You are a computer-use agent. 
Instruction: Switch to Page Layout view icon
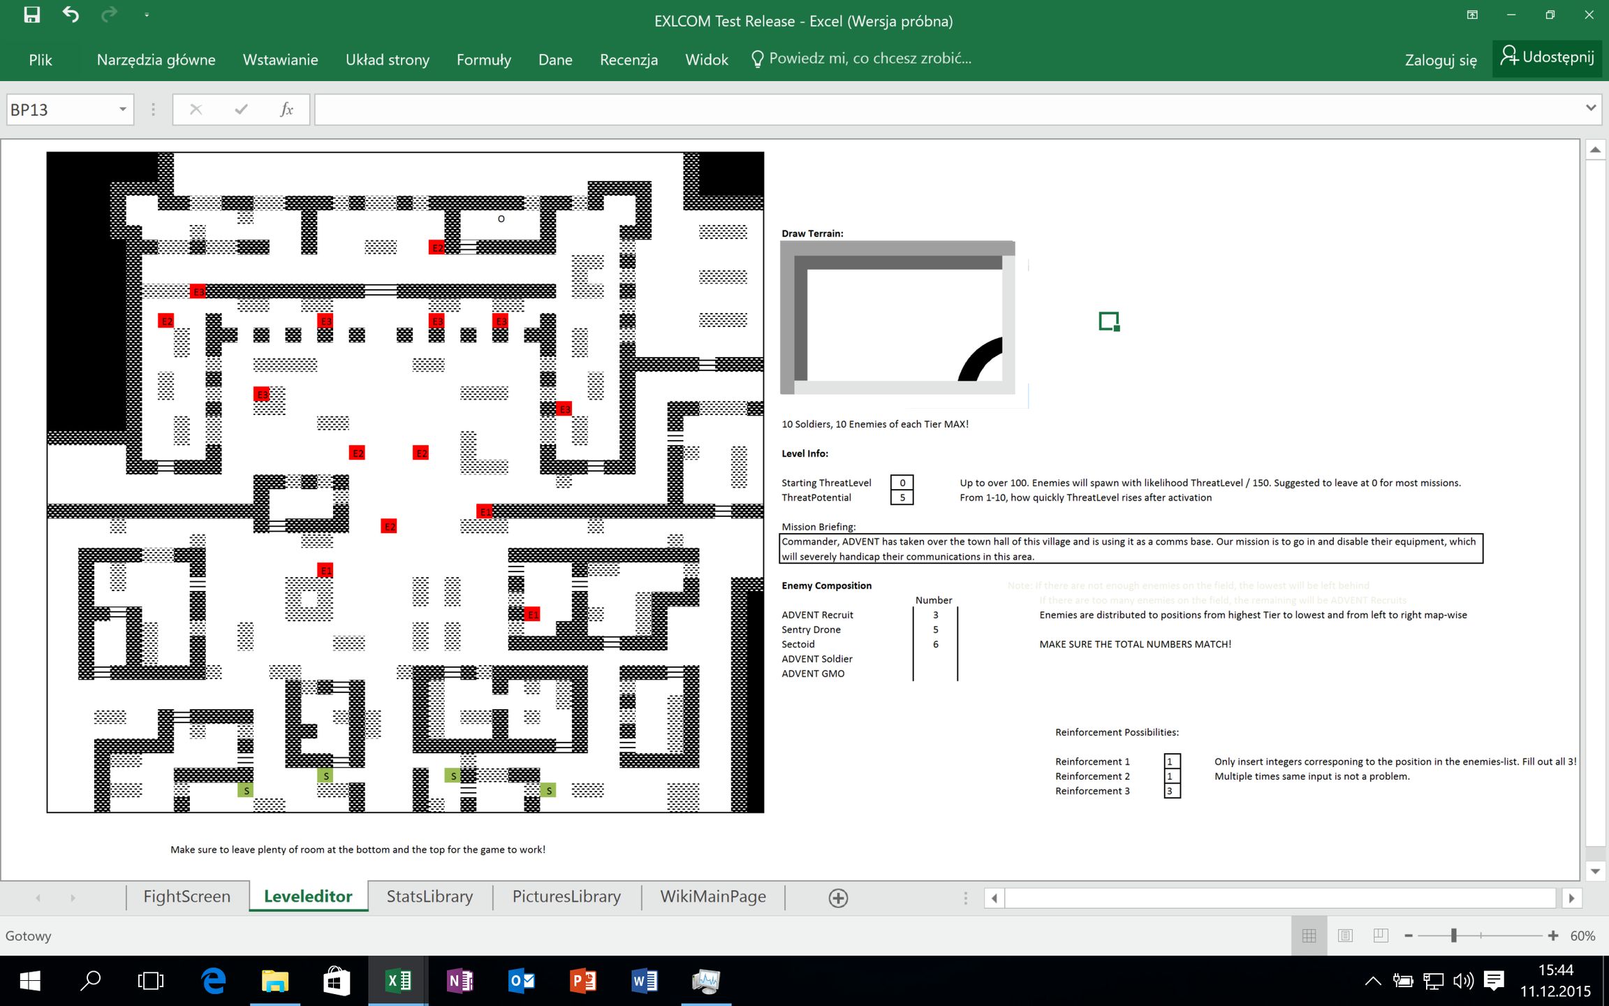coord(1345,935)
